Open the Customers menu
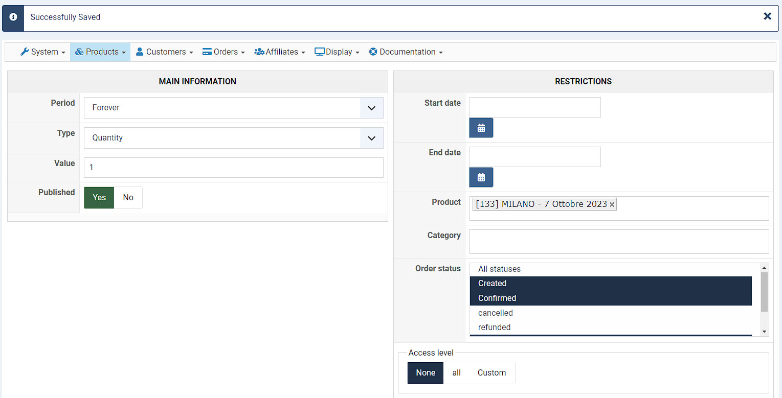The width and height of the screenshot is (782, 398). pyautogui.click(x=164, y=52)
